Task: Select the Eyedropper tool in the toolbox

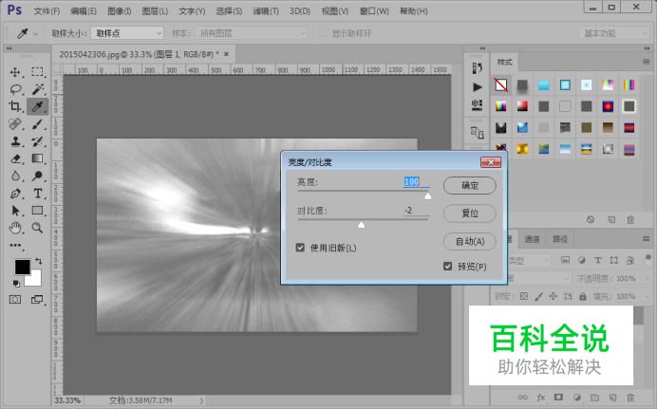Action: [37, 106]
